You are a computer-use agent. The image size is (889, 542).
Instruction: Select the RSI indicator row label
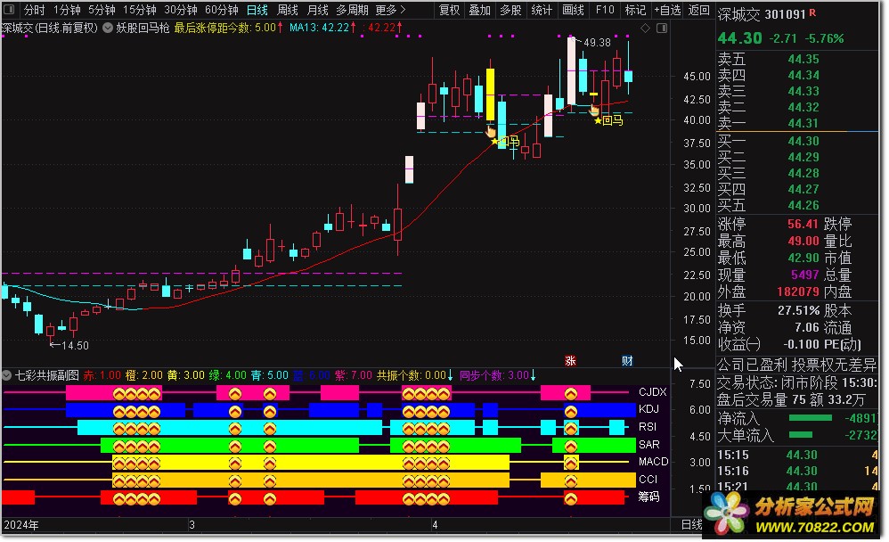[x=648, y=426]
